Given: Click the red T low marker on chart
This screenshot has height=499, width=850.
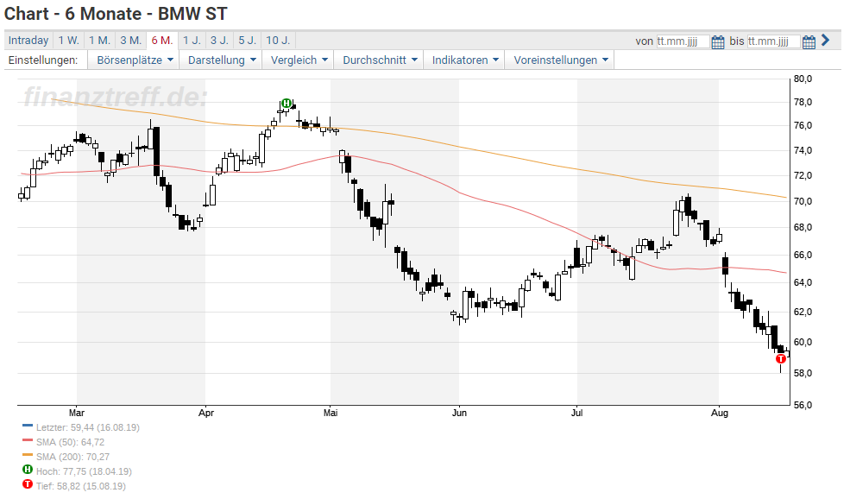Looking at the screenshot, I should coord(781,358).
